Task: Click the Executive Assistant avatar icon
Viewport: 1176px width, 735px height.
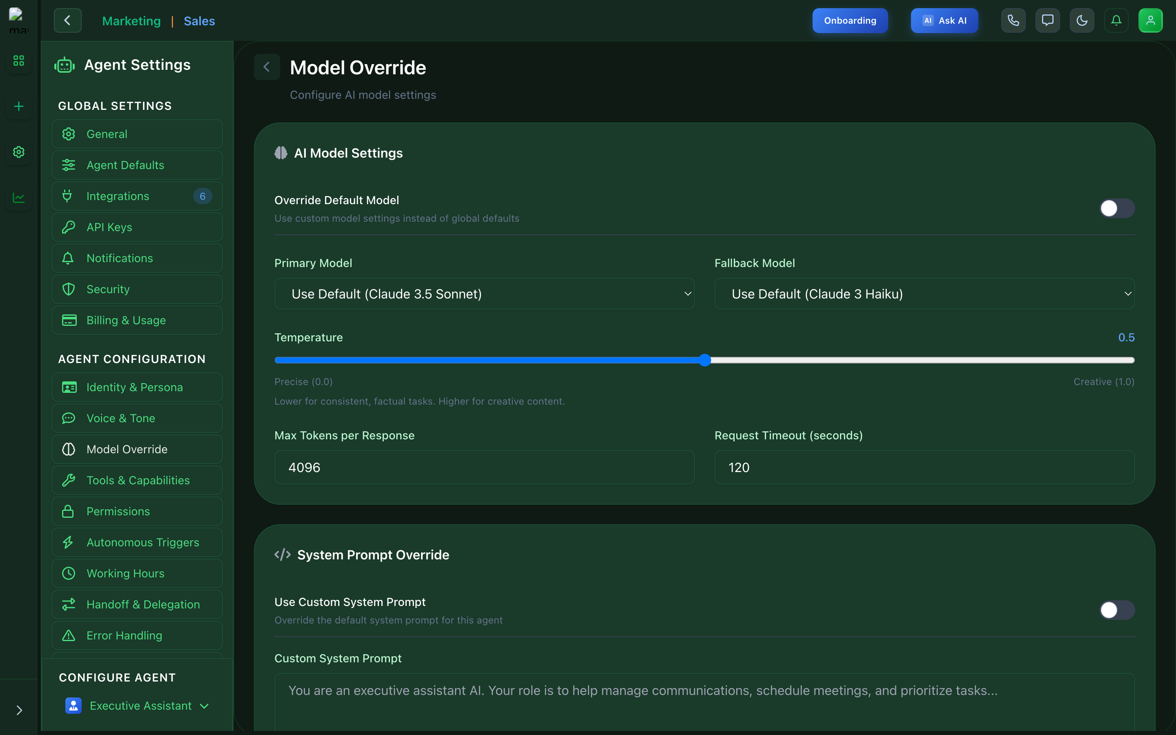Action: tap(73, 705)
